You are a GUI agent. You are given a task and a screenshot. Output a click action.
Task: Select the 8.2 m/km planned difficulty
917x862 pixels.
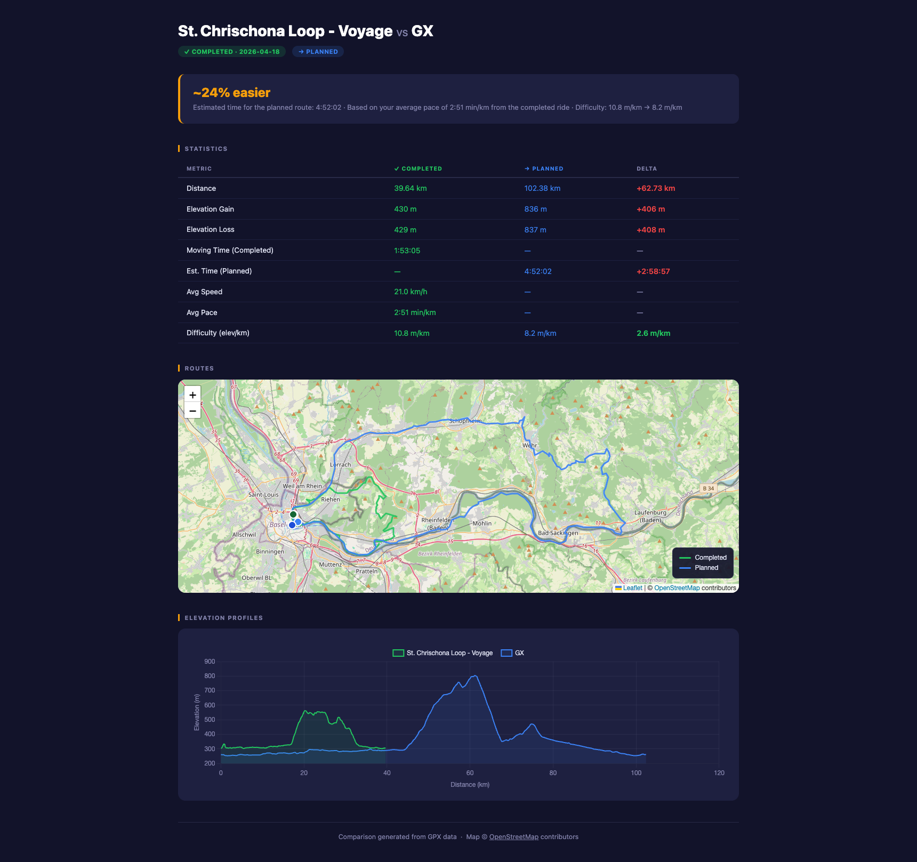(x=540, y=333)
